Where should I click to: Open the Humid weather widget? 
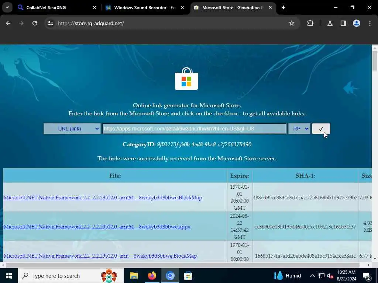pos(288,276)
